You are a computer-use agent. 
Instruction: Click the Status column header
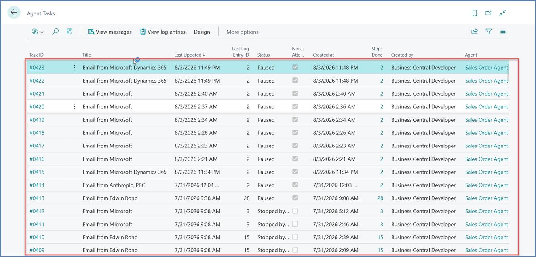[x=264, y=55]
